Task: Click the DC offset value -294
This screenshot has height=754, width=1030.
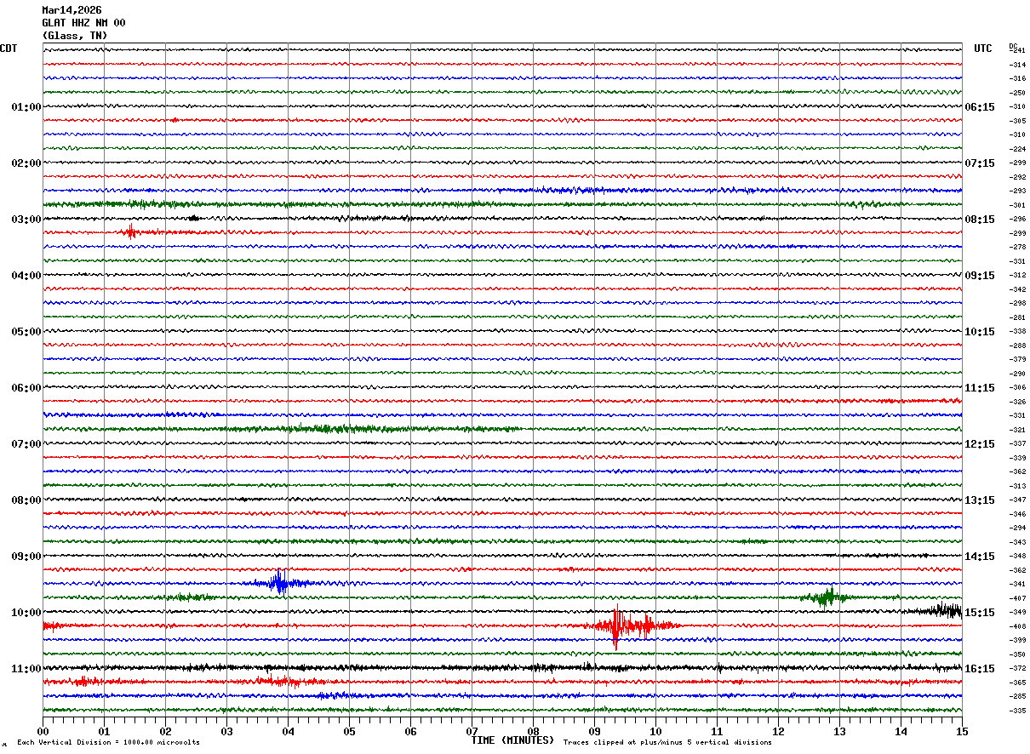Action: (1017, 528)
